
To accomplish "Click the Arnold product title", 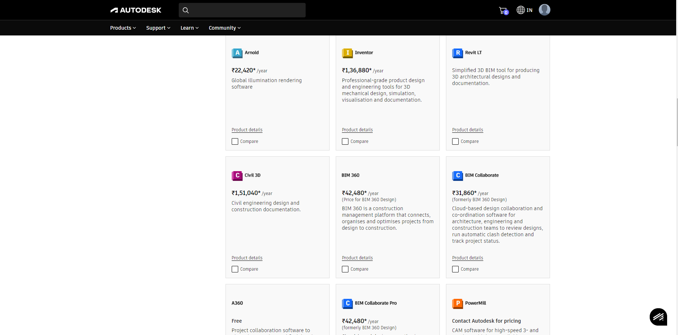I will point(252,52).
